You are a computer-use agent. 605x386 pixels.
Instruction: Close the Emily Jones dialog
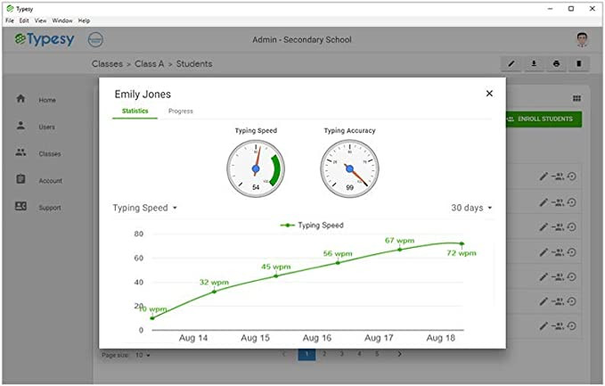(488, 94)
